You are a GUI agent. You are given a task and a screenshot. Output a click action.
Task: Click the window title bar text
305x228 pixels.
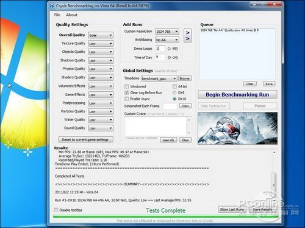pyautogui.click(x=102, y=6)
